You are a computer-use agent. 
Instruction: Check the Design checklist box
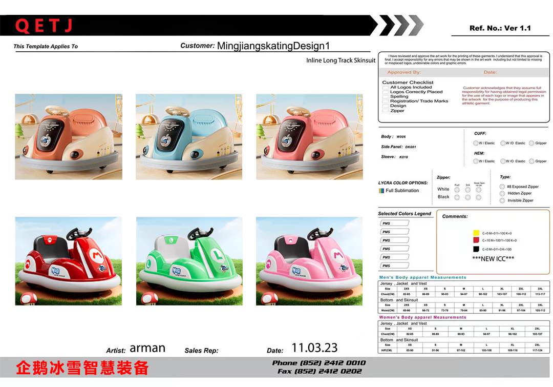[386, 106]
